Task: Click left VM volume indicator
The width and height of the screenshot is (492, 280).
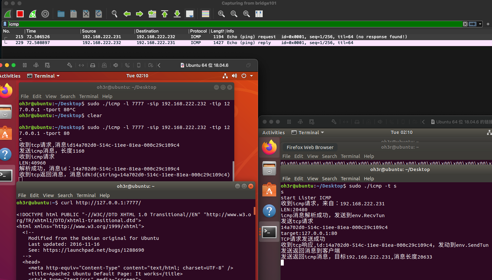Action: [x=234, y=76]
